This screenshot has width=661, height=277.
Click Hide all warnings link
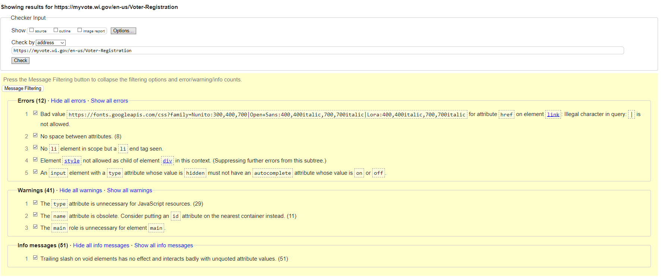pos(81,190)
